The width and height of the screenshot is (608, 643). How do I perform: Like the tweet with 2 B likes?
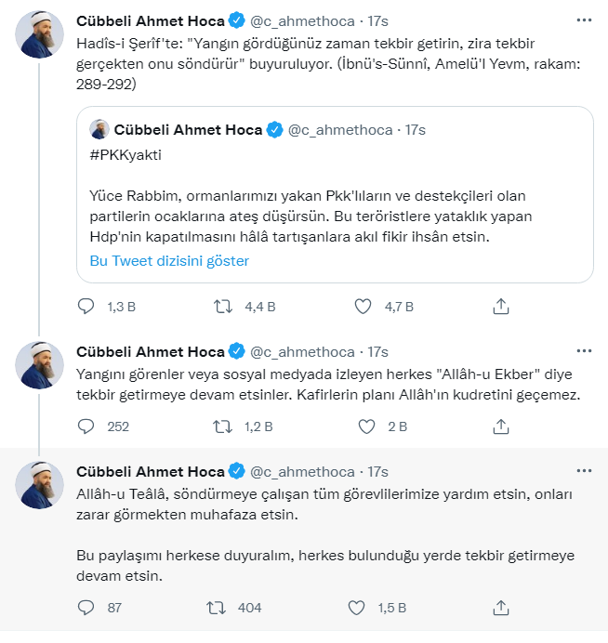click(x=363, y=426)
